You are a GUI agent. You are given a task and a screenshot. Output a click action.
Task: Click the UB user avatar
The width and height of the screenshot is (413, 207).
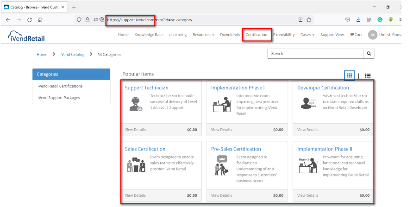[373, 35]
